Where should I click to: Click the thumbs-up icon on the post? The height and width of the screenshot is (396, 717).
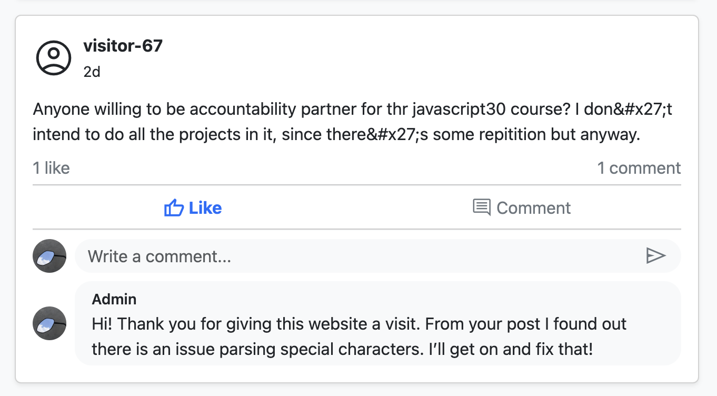[x=174, y=208]
